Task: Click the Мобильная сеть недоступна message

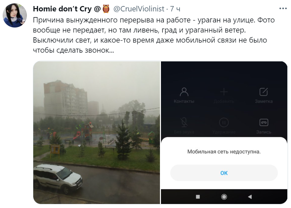Action: (224, 152)
